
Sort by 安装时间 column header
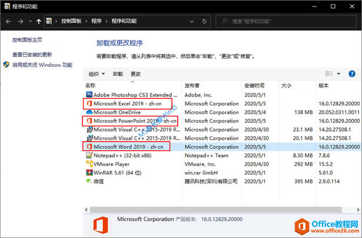(x=254, y=86)
